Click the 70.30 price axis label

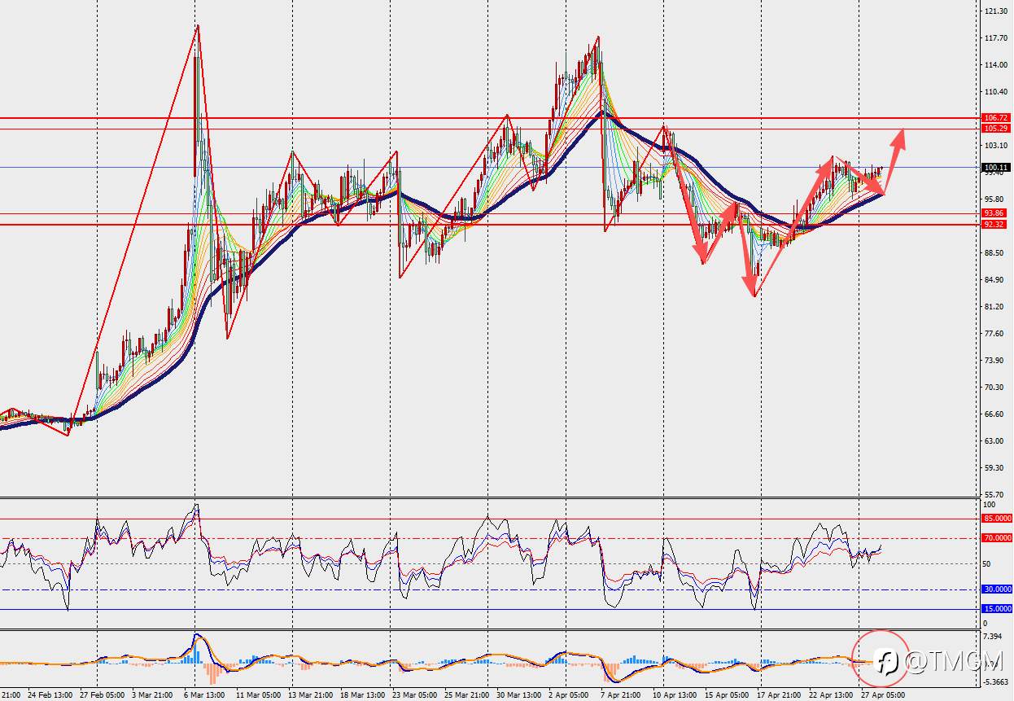pos(994,388)
